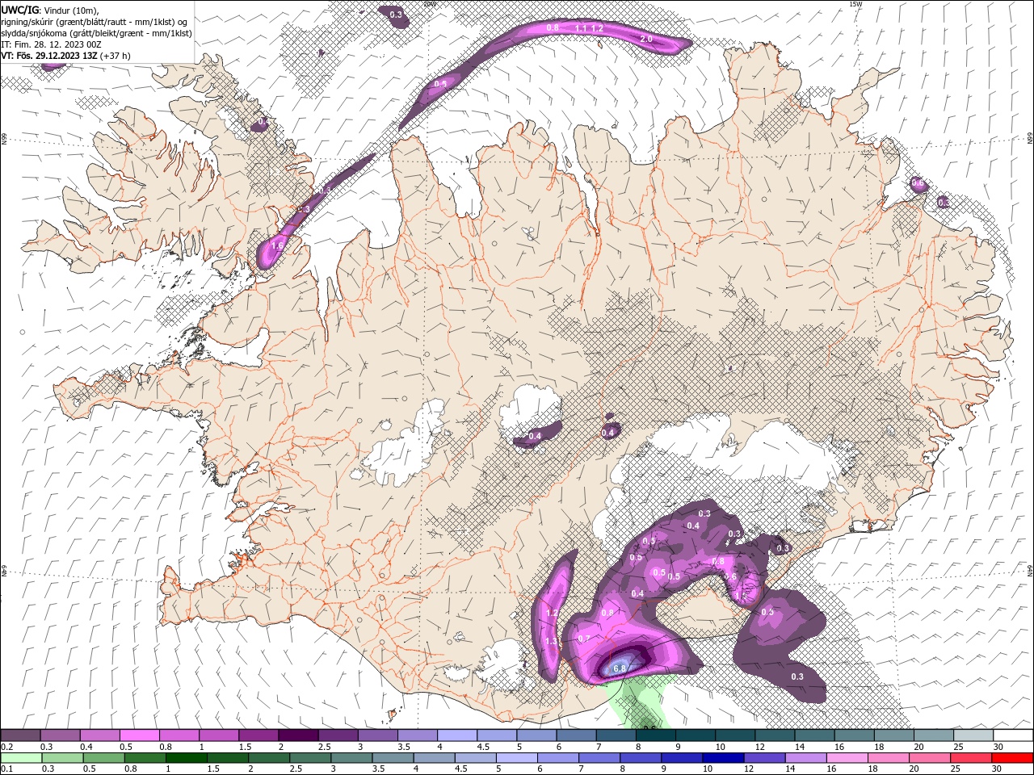The width and height of the screenshot is (1034, 775).
Task: Click the violet rain swatch after label 12
Action: (x=763, y=758)
